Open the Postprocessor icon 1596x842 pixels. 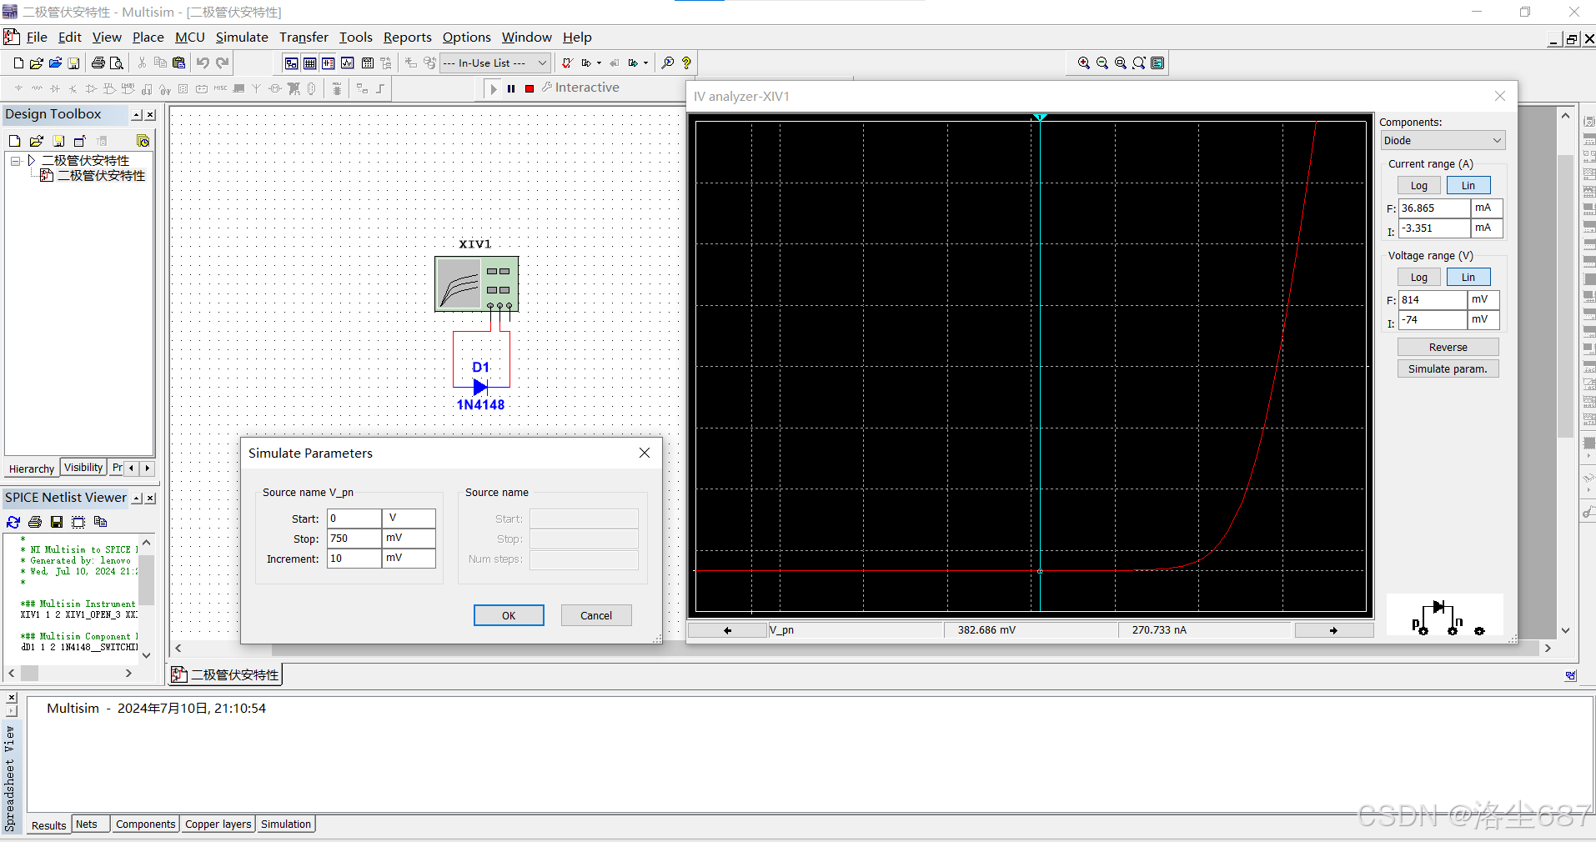367,63
